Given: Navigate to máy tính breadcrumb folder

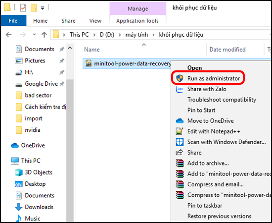Looking at the screenshot, I should tap(136, 35).
